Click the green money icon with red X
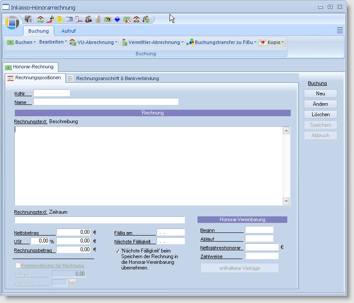The height and width of the screenshot is (303, 354). 127,19
